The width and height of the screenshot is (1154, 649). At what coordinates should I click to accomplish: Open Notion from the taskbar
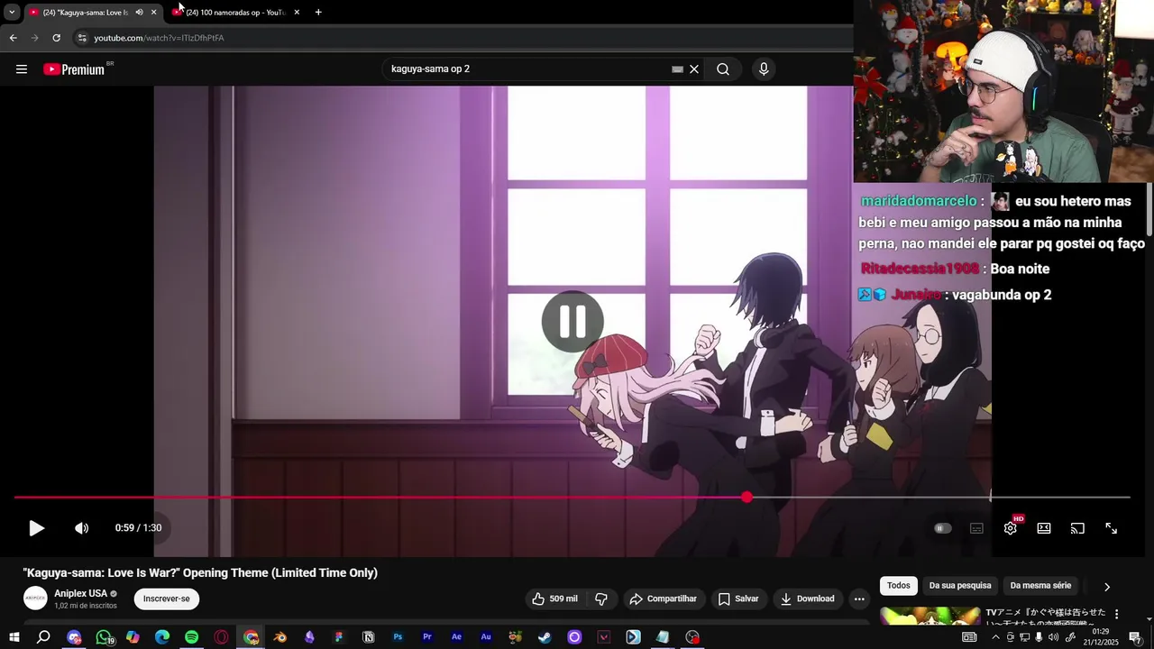368,637
